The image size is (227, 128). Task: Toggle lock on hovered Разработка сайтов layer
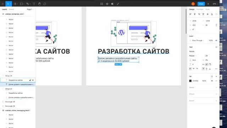30,80
